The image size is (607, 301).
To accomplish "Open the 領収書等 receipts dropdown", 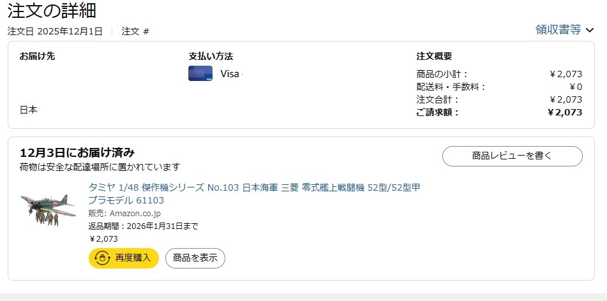I will 558,29.
